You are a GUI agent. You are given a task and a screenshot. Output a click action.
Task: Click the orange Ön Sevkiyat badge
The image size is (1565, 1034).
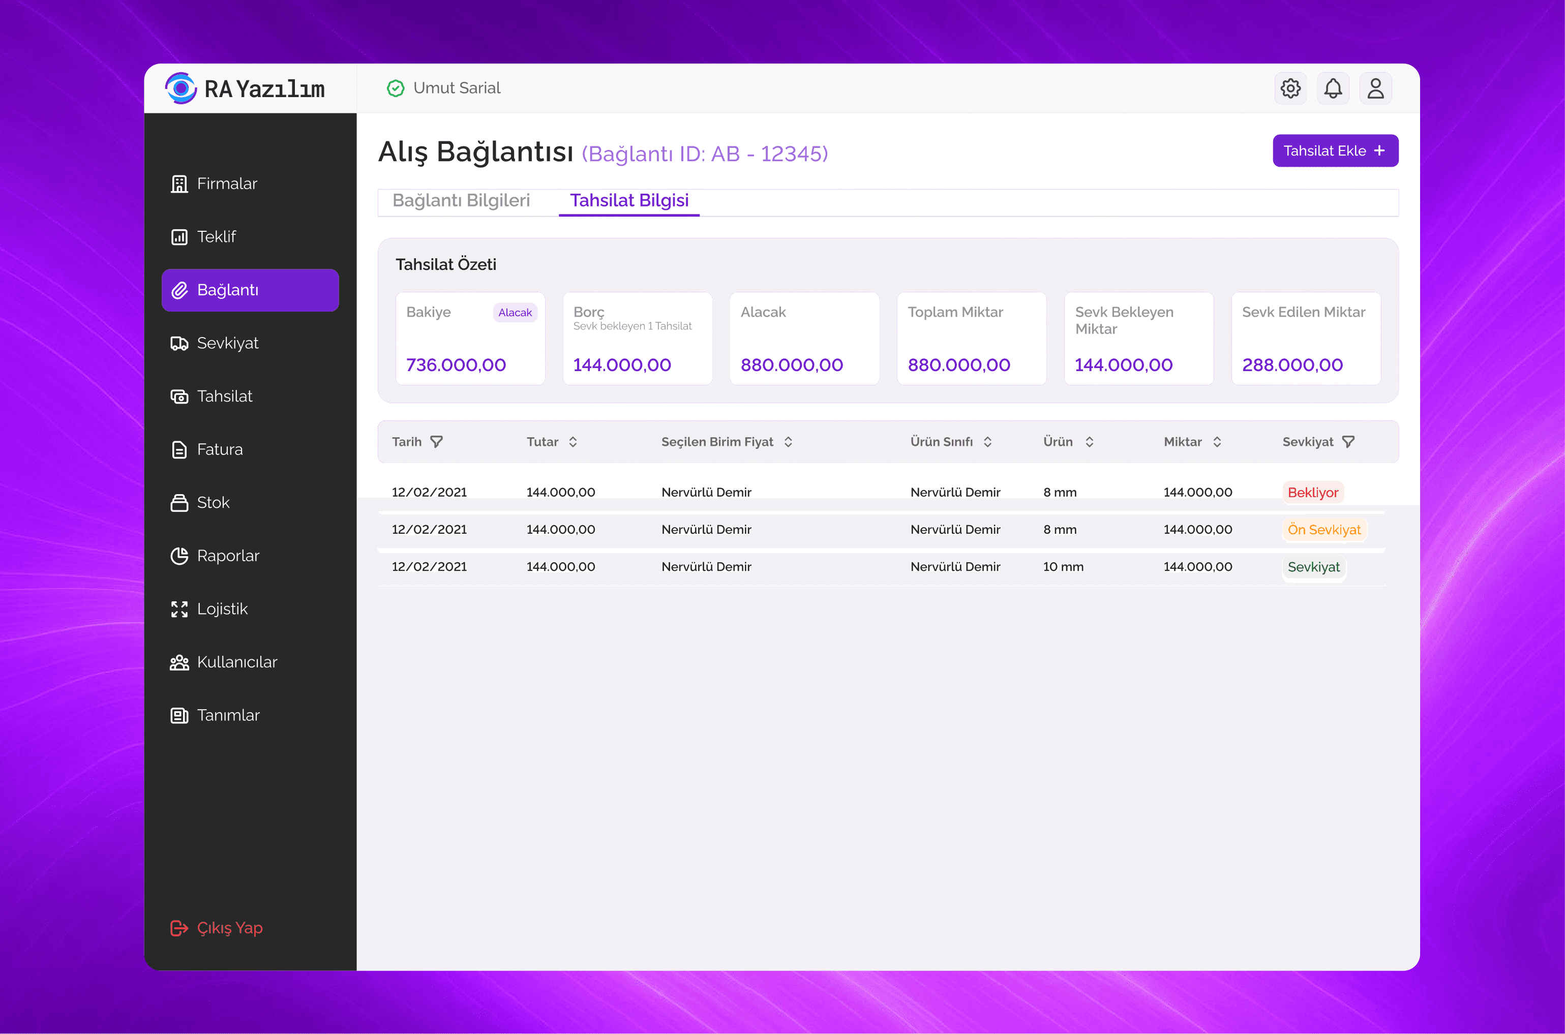point(1323,530)
